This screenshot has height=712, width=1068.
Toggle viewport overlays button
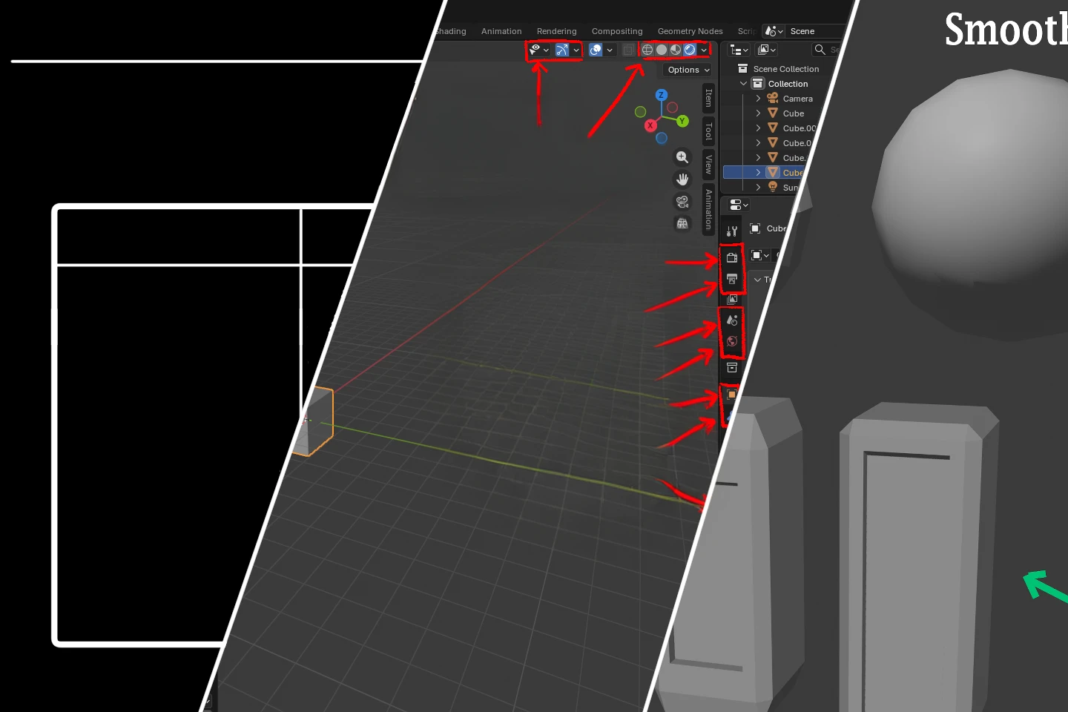[596, 50]
